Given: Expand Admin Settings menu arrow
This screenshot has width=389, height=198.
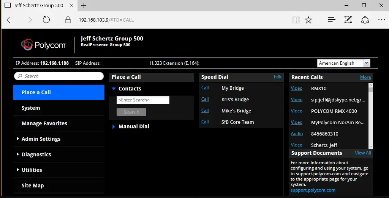Looking at the screenshot, I should (18, 139).
